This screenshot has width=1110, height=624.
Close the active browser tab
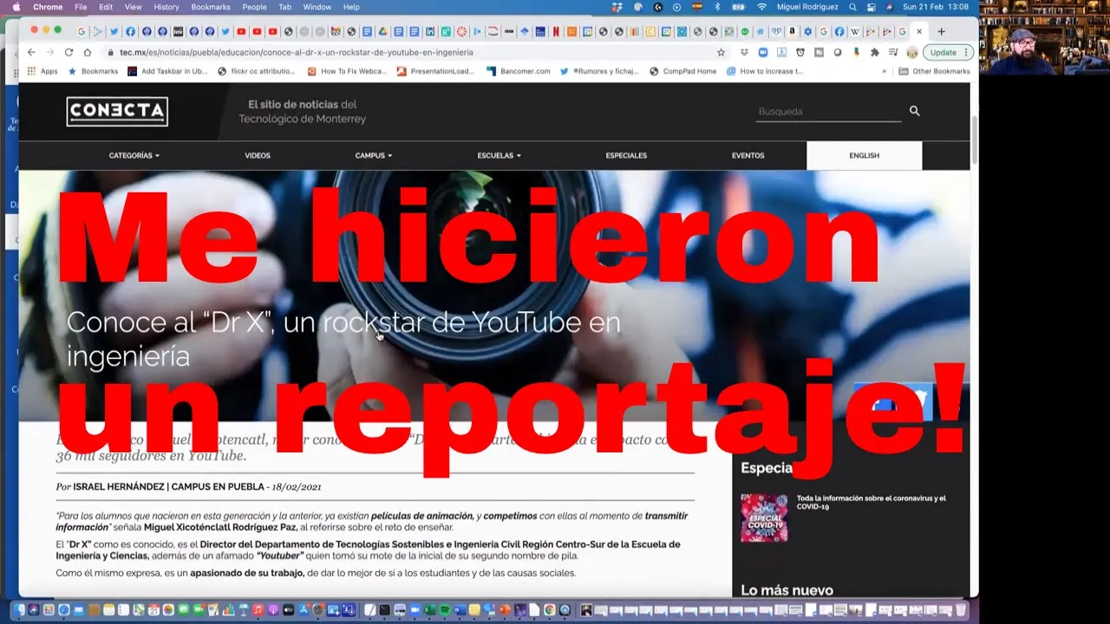coord(919,32)
